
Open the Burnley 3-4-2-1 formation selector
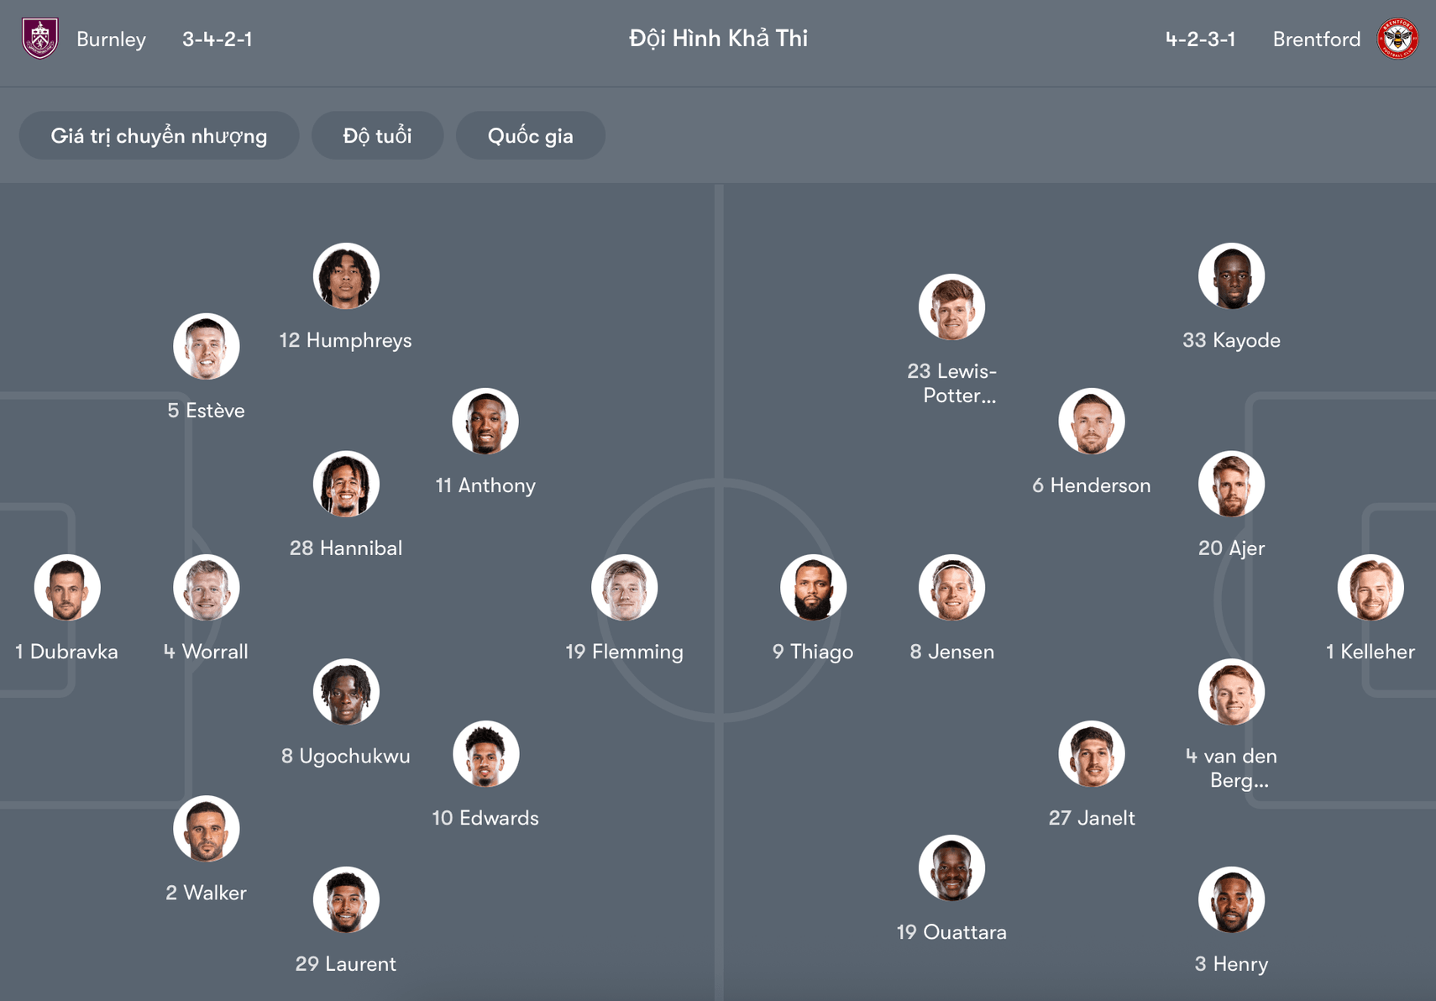point(216,39)
